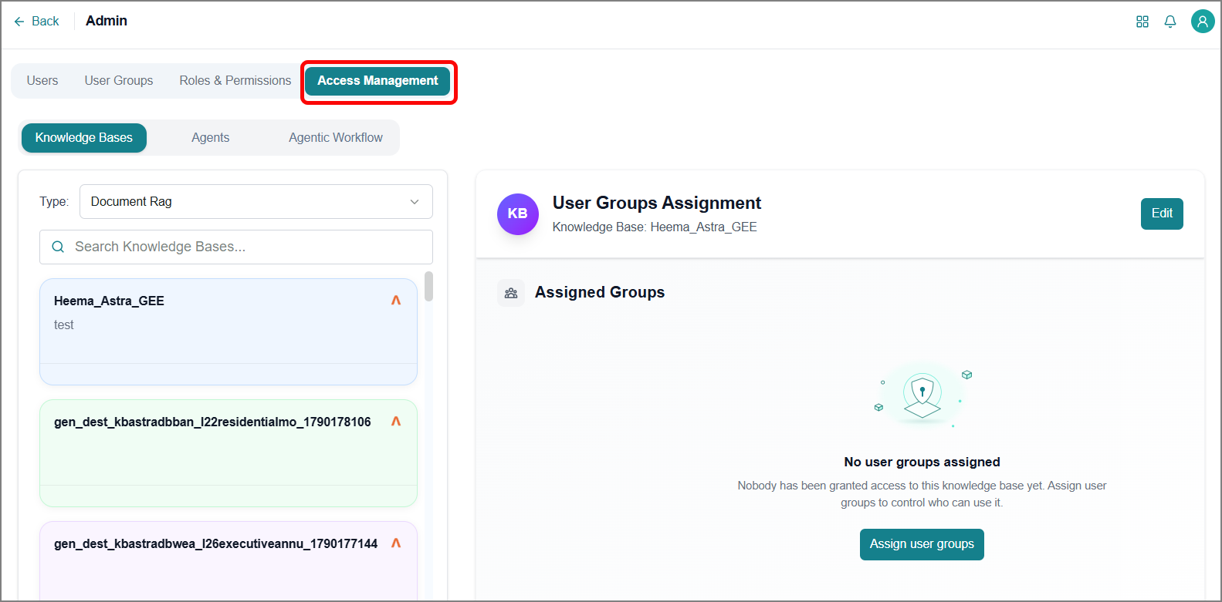Image resolution: width=1222 pixels, height=602 pixels.
Task: Select gen_dest_kbastradbwea_l26executiveannu_1790177144 entry
Action: [x=228, y=561]
